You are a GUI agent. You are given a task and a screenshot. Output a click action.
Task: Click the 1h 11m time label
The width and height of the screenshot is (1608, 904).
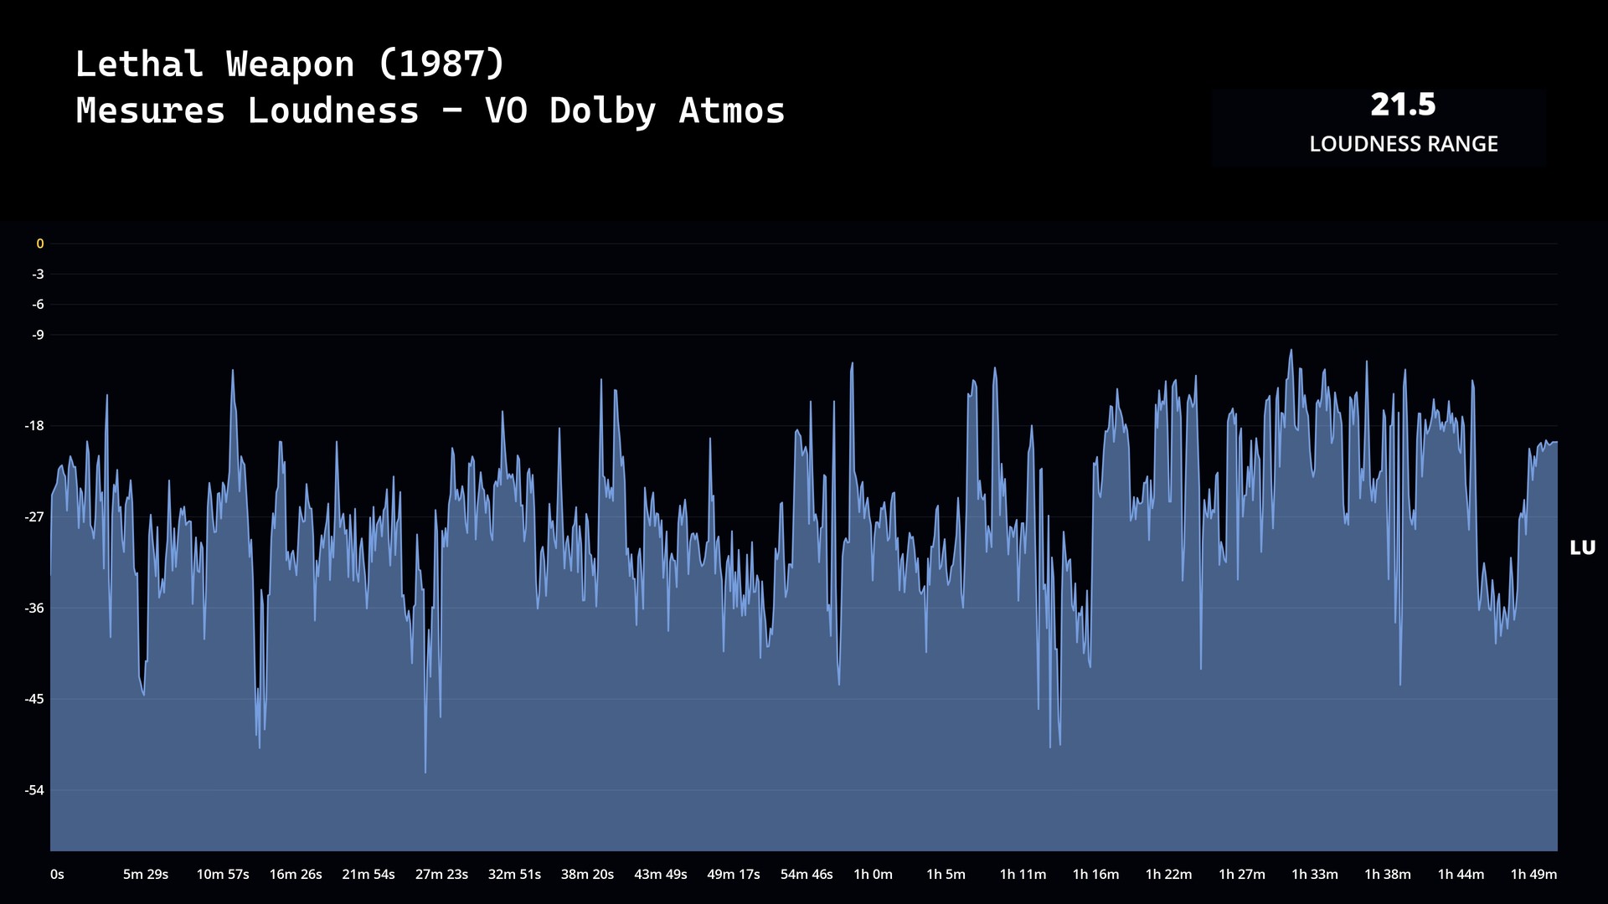click(x=1023, y=874)
